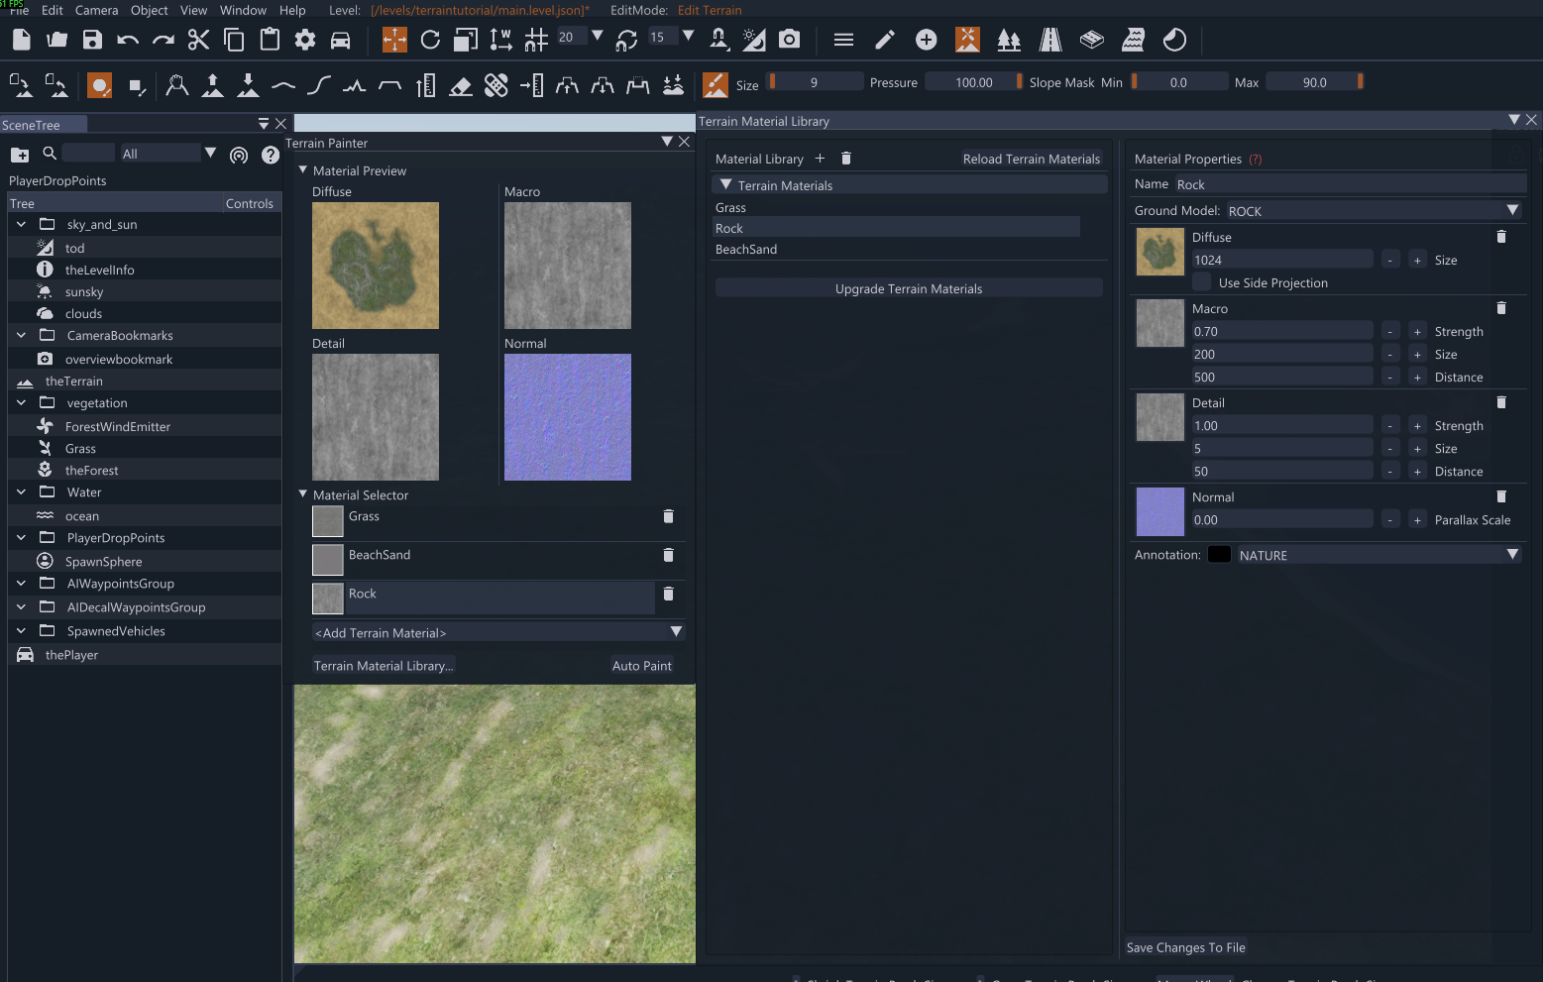Select the Lower Height terrain tool
The width and height of the screenshot is (1543, 982).
point(248,86)
